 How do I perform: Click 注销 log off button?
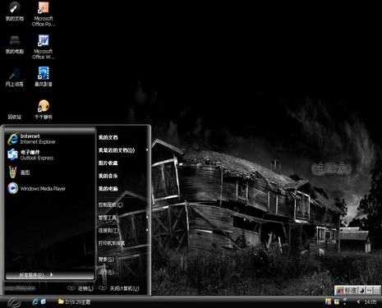[81, 288]
